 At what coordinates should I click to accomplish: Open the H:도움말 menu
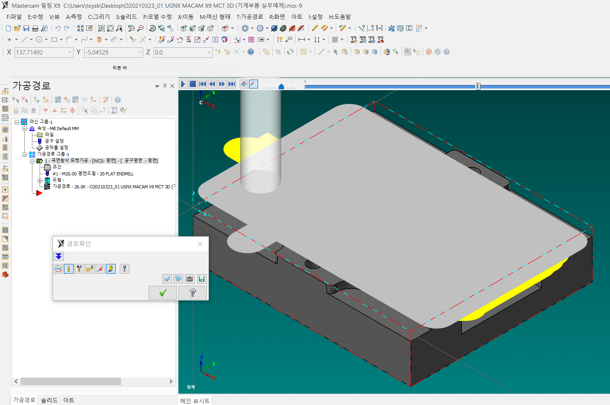(x=340, y=17)
